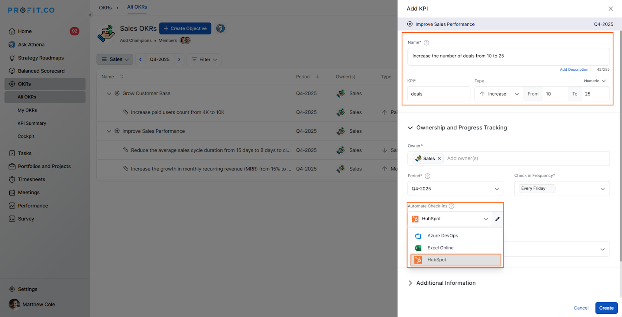Open Ask Athena assistant icon

pos(12,45)
